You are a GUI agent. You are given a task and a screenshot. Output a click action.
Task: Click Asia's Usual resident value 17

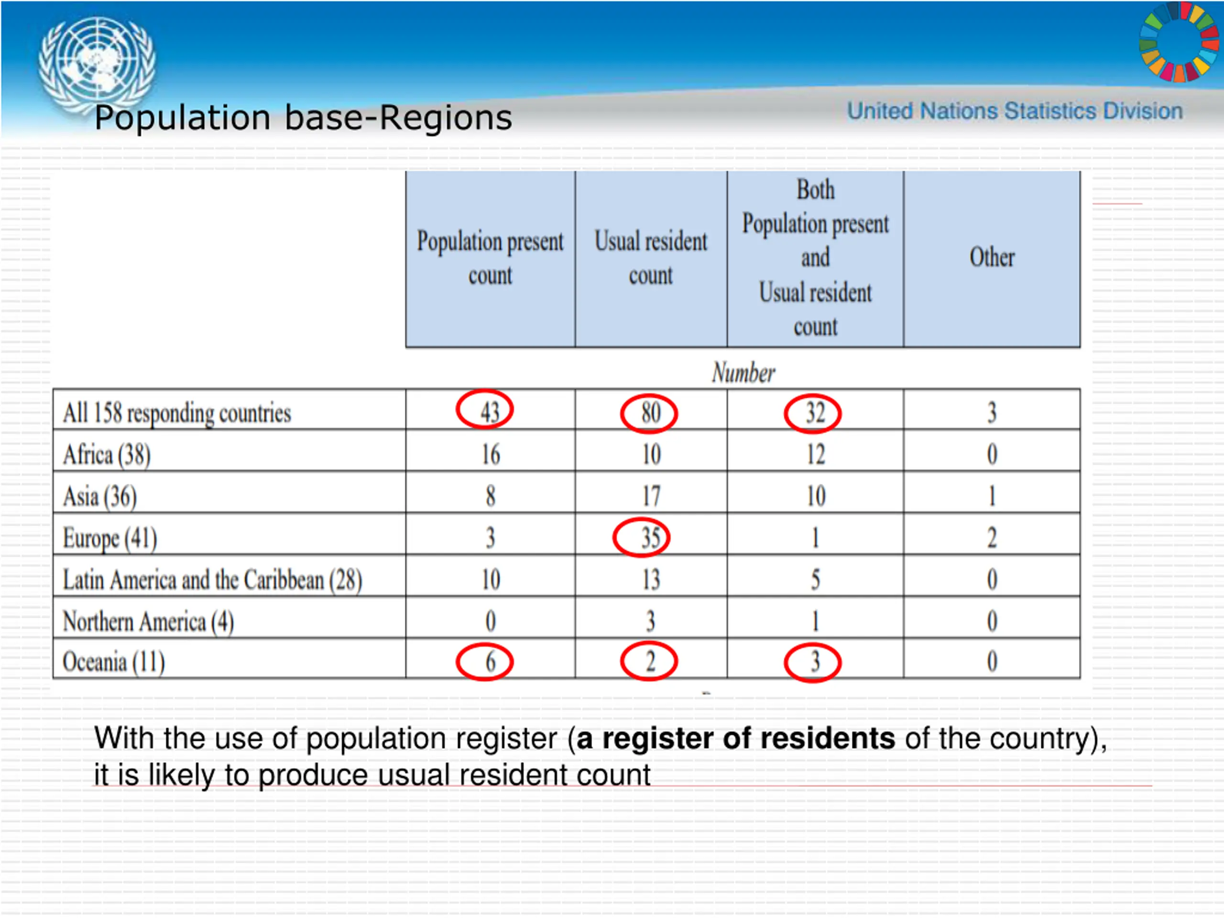(x=651, y=496)
